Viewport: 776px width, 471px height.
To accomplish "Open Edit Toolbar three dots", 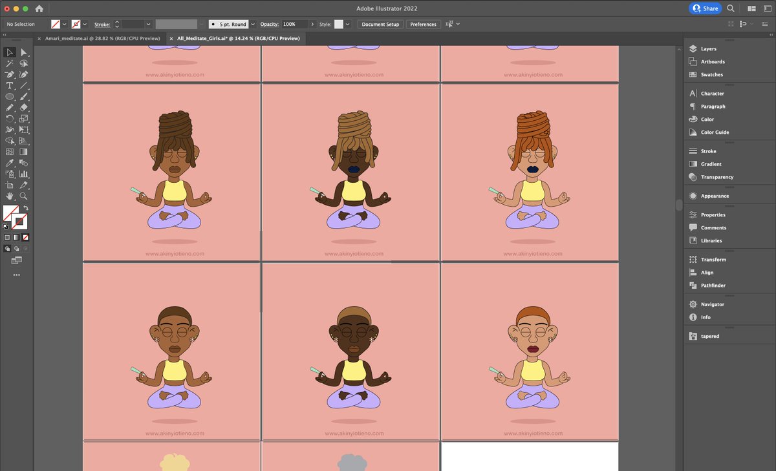I will [16, 275].
